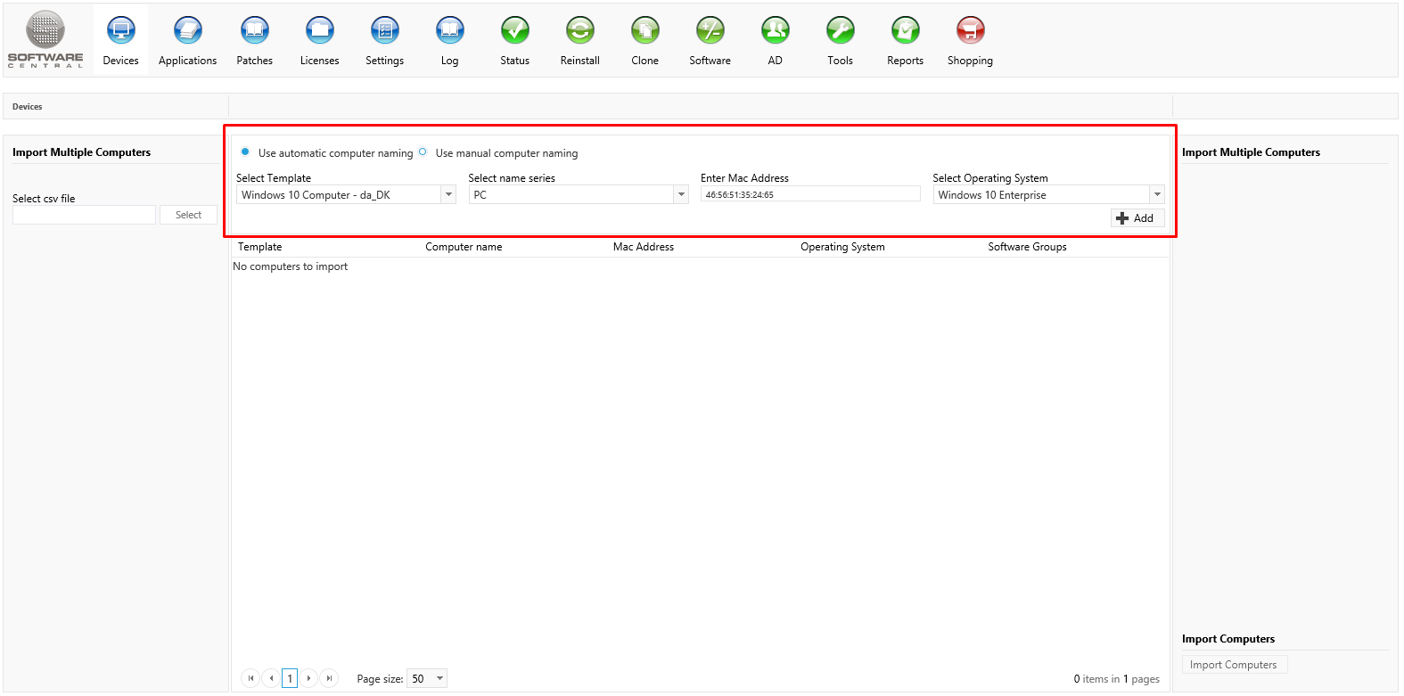Click the Template column header
Screen dimensions: 1404x696
click(259, 247)
